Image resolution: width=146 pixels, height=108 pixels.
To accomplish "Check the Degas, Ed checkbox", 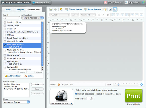I will pyautogui.click(x=5, y=29).
